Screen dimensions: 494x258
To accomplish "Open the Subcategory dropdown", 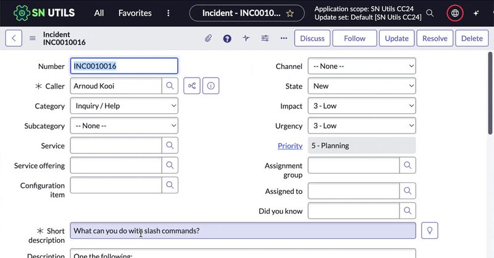I will tap(124, 126).
